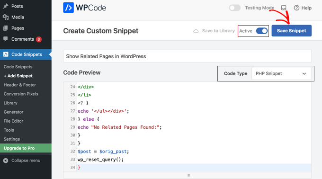
Task: Enable the Testing Mode toggle
Action: 235,8
